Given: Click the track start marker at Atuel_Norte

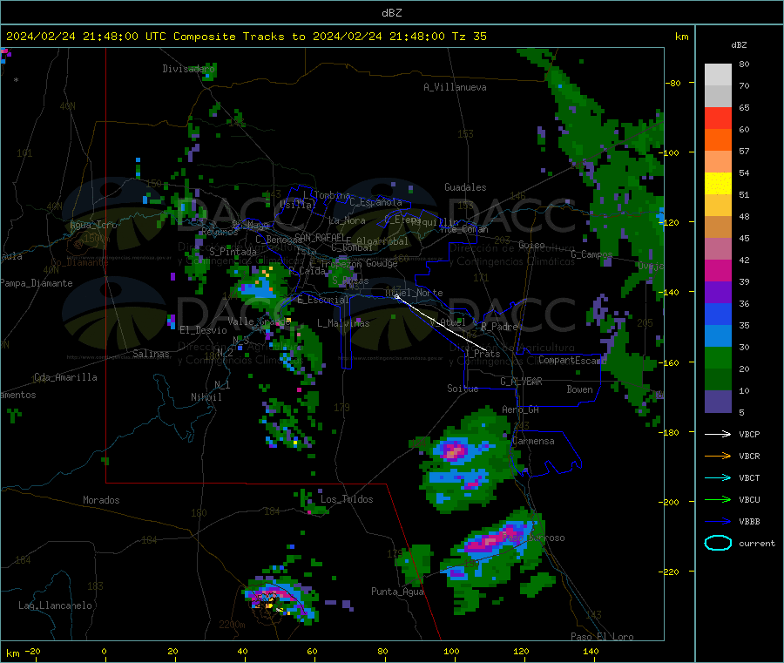Looking at the screenshot, I should pyautogui.click(x=396, y=296).
